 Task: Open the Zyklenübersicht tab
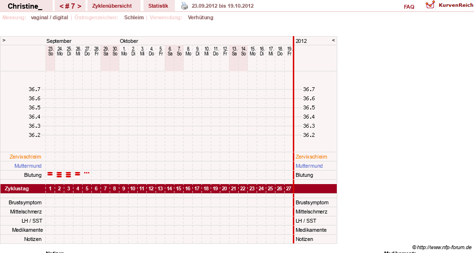point(112,6)
